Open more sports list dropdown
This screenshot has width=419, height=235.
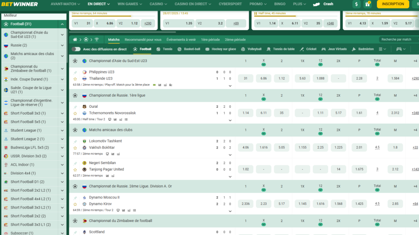point(383,49)
